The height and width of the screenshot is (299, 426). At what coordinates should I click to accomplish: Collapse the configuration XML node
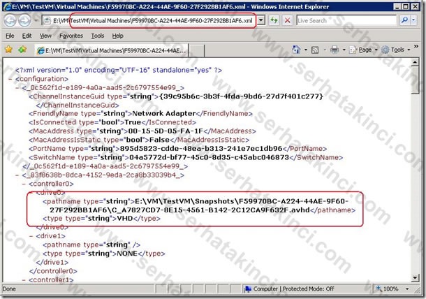coord(10,79)
